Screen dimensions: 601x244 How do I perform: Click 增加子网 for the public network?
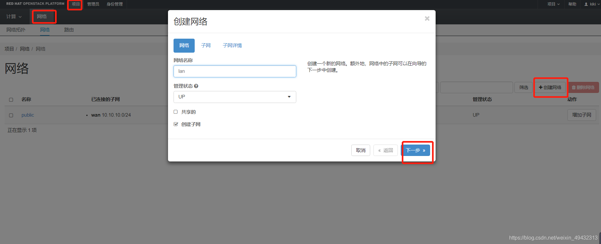coord(582,115)
